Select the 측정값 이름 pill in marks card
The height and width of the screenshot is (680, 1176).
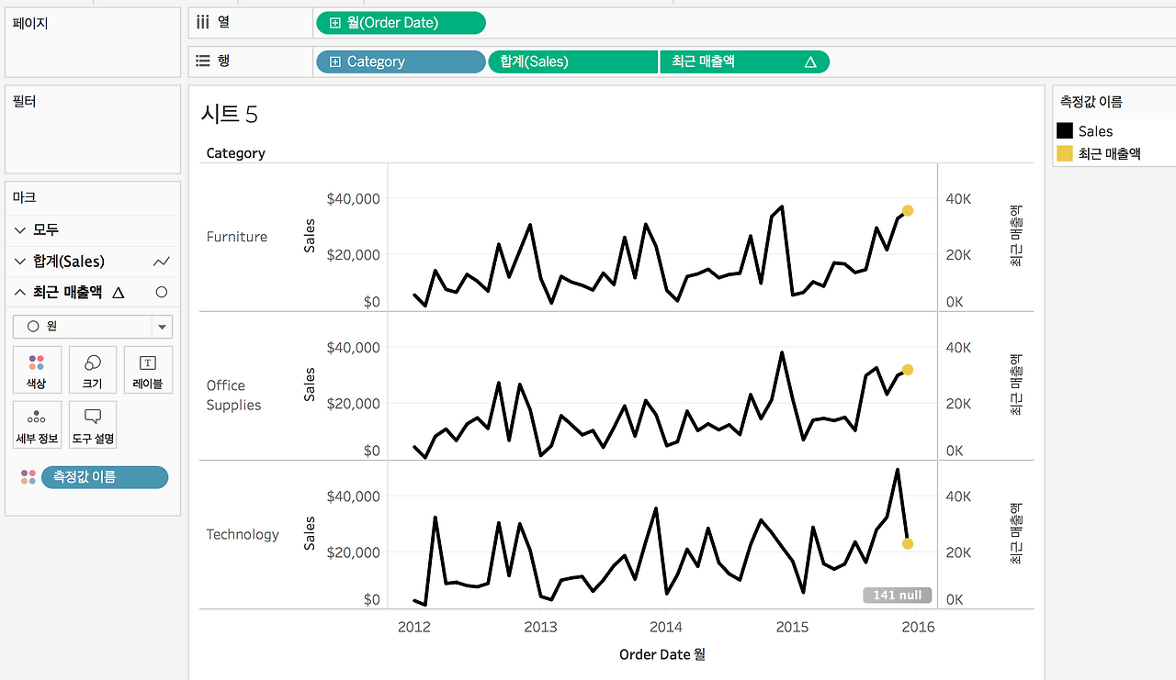click(105, 477)
